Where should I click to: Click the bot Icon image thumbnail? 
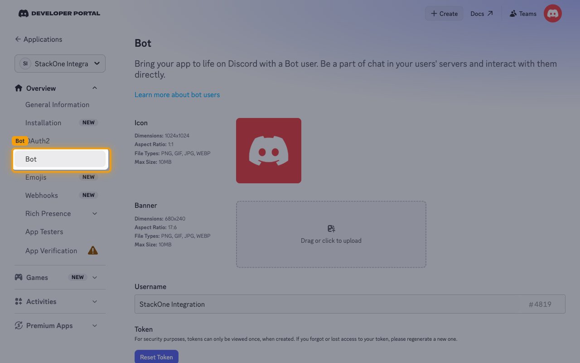pos(269,151)
